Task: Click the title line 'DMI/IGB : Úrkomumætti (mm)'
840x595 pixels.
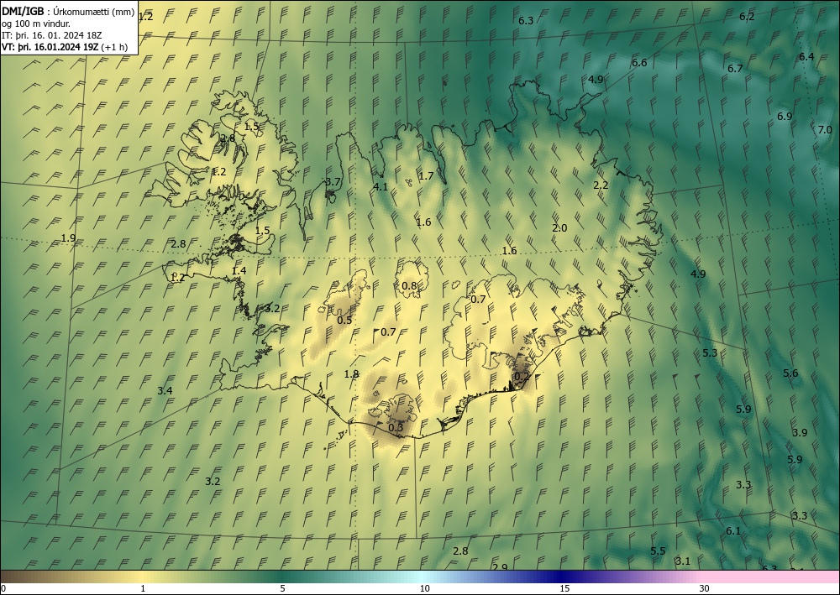Action: (68, 11)
